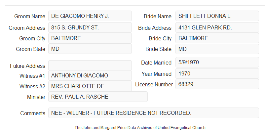Viewport: 266px width, 134px height.
Task: Click the Bride Address input field
Action: (x=217, y=27)
